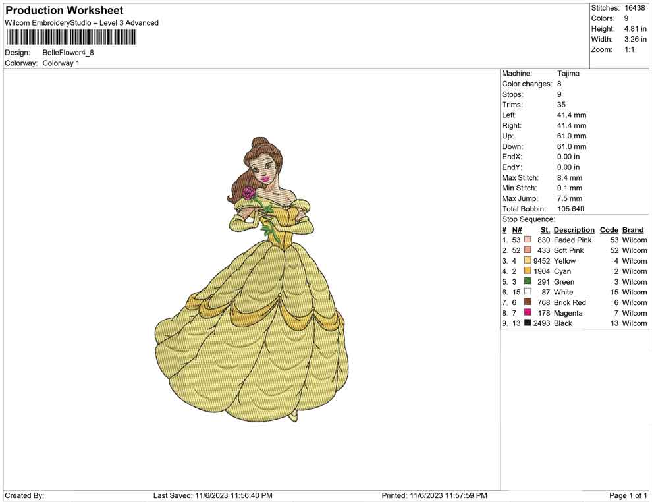
Task: Pick the Green thread swatch
Action: (528, 281)
